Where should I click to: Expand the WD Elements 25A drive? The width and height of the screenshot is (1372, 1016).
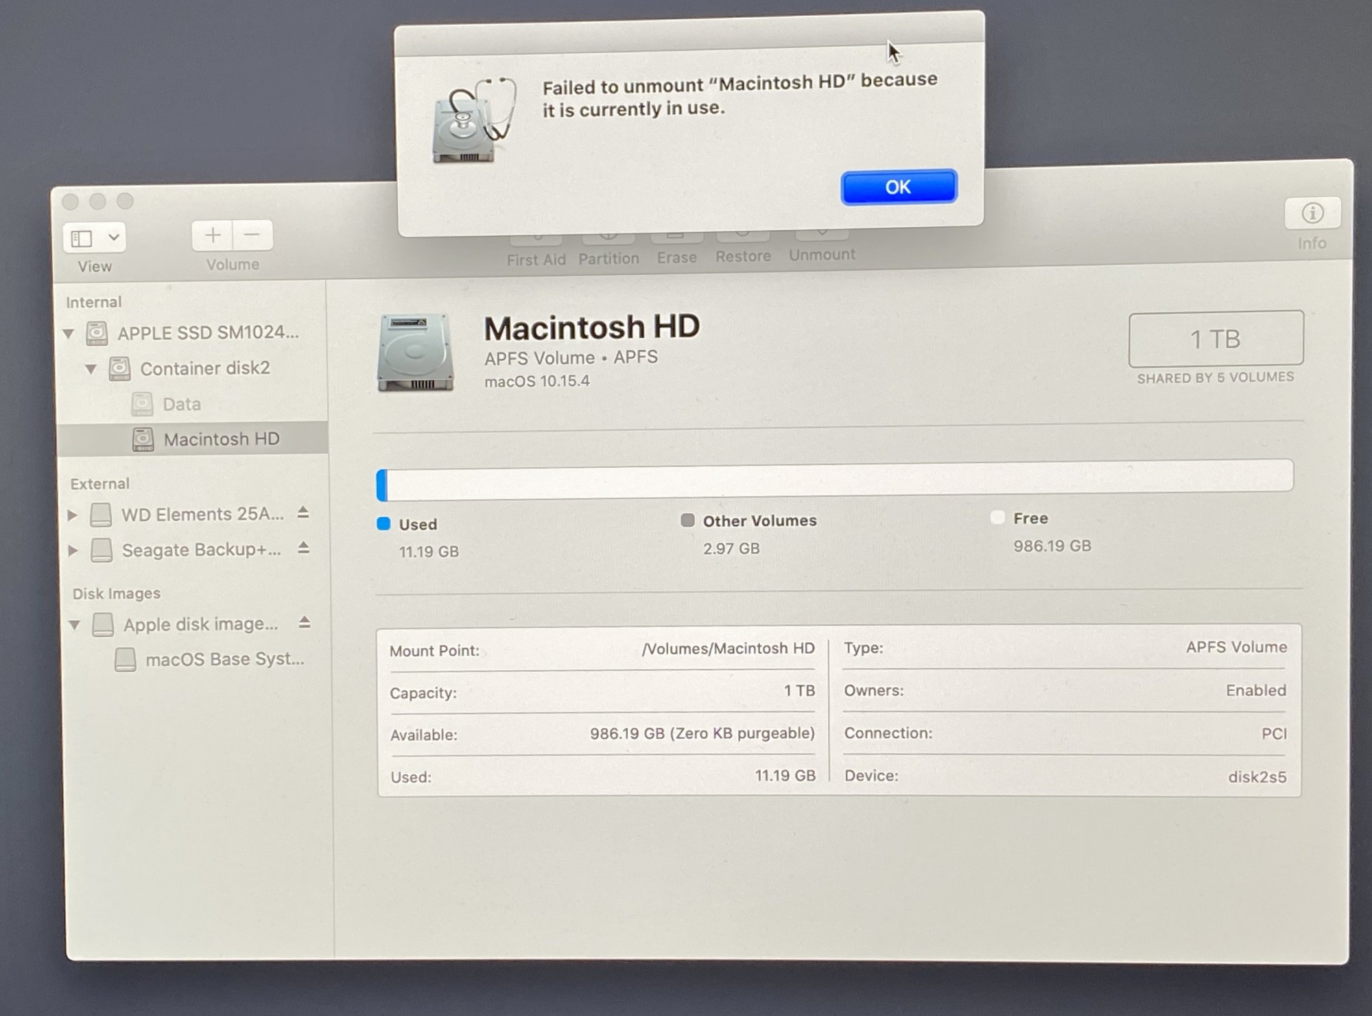[72, 515]
